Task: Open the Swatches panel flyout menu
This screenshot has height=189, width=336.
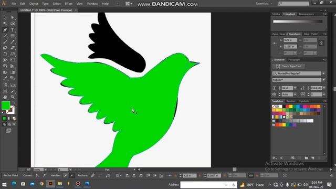Action: coord(324,101)
